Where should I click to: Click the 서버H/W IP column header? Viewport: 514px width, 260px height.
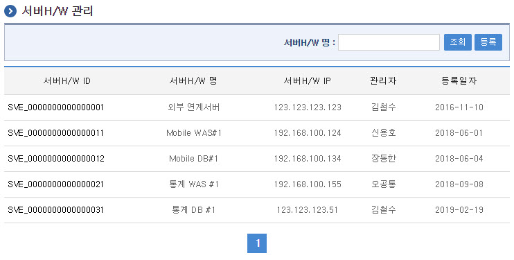(307, 80)
